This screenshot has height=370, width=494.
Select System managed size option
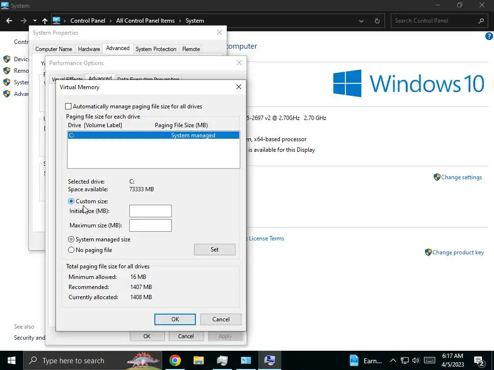[71, 239]
